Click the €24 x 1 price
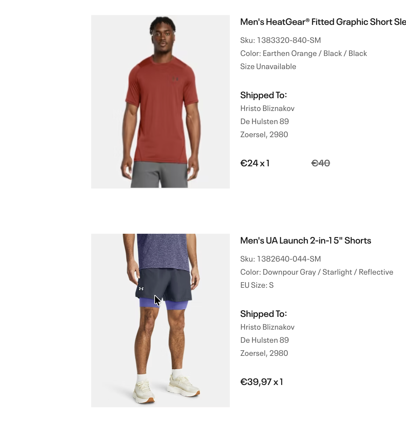 [x=255, y=163]
